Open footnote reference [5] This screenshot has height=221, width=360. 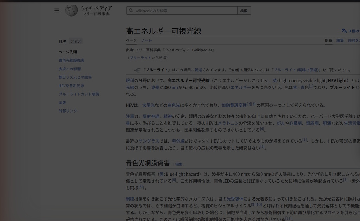(262, 146)
